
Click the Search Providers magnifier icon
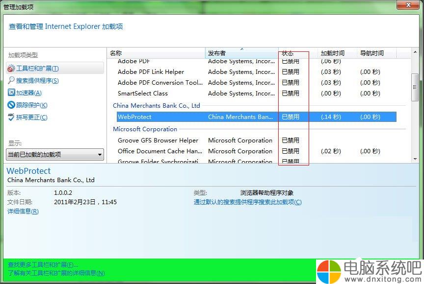click(x=11, y=80)
